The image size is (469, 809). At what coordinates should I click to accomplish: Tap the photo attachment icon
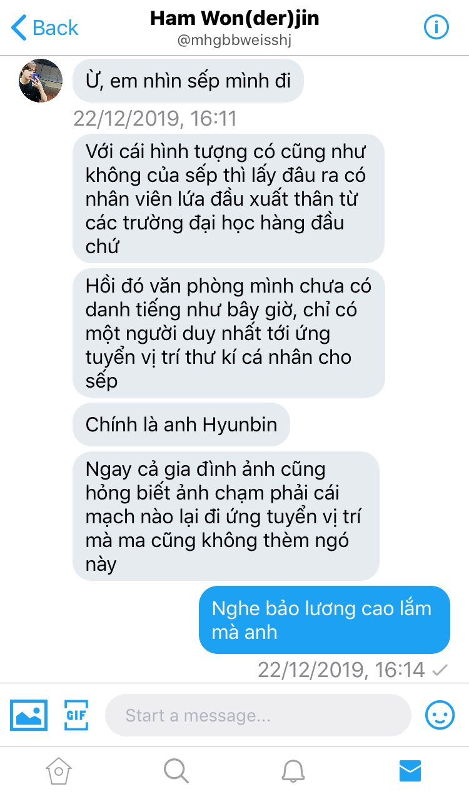(28, 715)
